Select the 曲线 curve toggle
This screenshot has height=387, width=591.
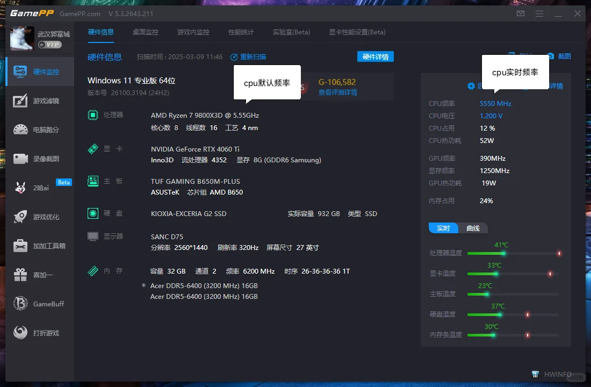[473, 228]
